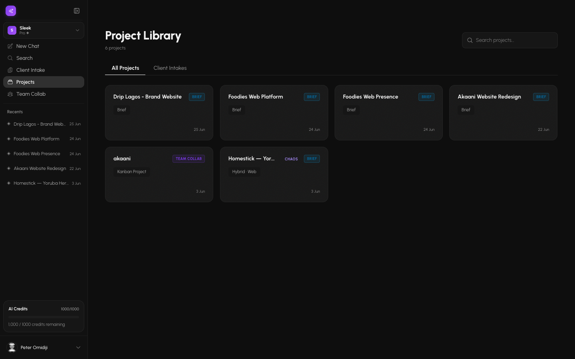Click the 22 Jun date on Akaani Website Redesign card
This screenshot has height=359, width=575.
pyautogui.click(x=543, y=130)
